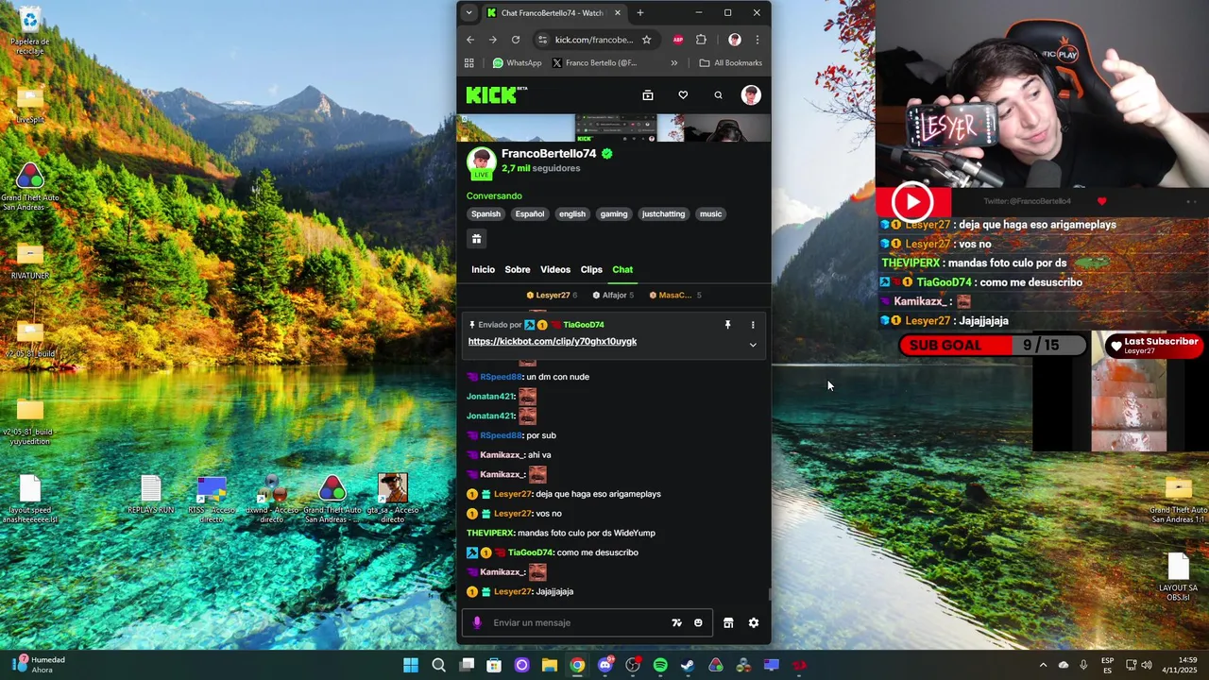Open the emote picker smiley icon
Viewport: 1209px width, 680px height.
point(698,622)
